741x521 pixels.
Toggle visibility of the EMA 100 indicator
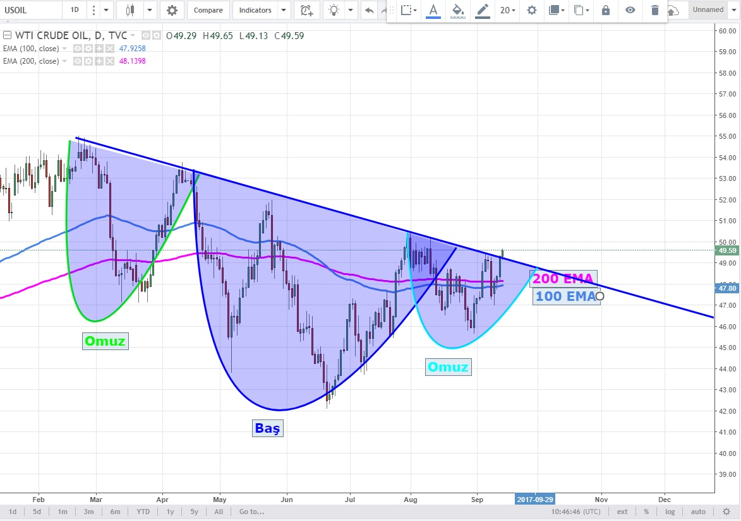pyautogui.click(x=78, y=49)
